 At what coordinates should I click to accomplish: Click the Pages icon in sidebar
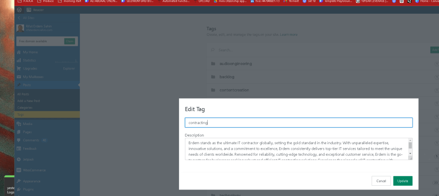tap(19, 132)
